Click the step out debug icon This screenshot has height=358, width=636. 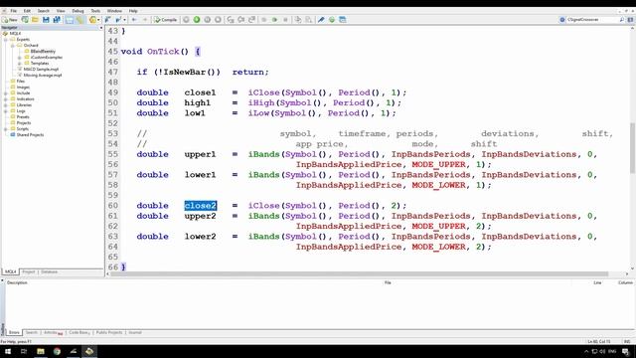(x=251, y=20)
